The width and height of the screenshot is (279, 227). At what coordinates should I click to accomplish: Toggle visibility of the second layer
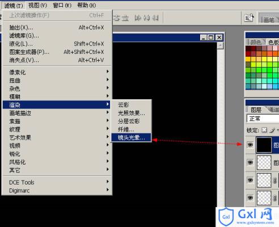coord(250,162)
